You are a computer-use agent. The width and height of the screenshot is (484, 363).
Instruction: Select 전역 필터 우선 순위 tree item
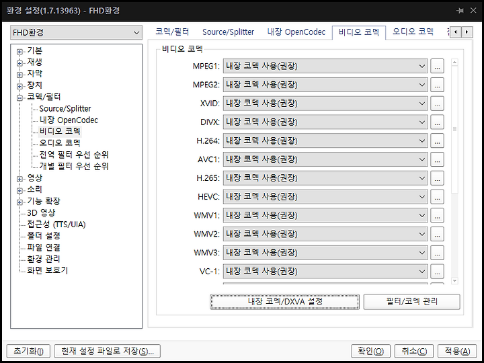74,155
